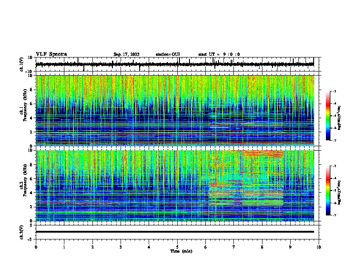
Task: Click the ch.1 spectrogram color bar
Action: [x=328, y=116]
